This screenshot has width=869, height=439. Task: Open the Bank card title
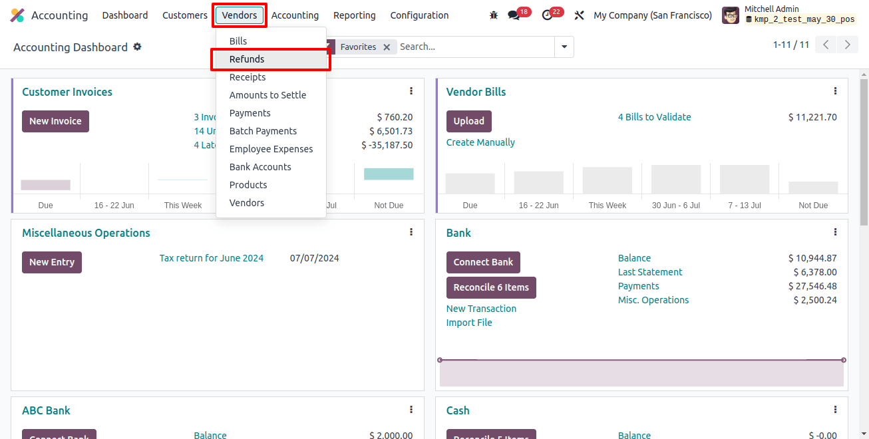coord(458,233)
